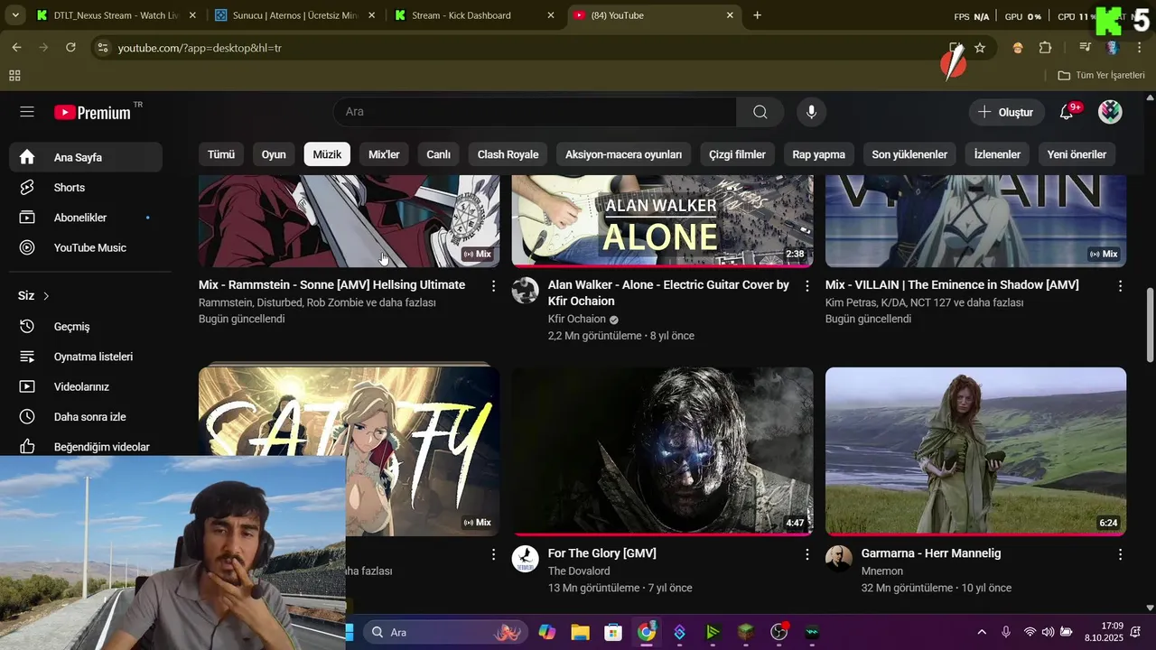Bookmark this page with star icon
Viewport: 1156px width, 650px height.
coord(980,48)
